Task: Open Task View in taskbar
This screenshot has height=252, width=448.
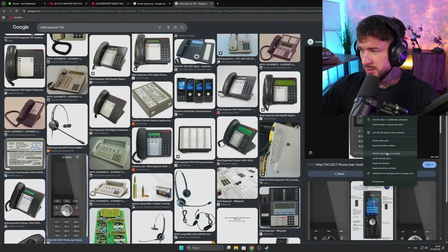Action: (228, 248)
